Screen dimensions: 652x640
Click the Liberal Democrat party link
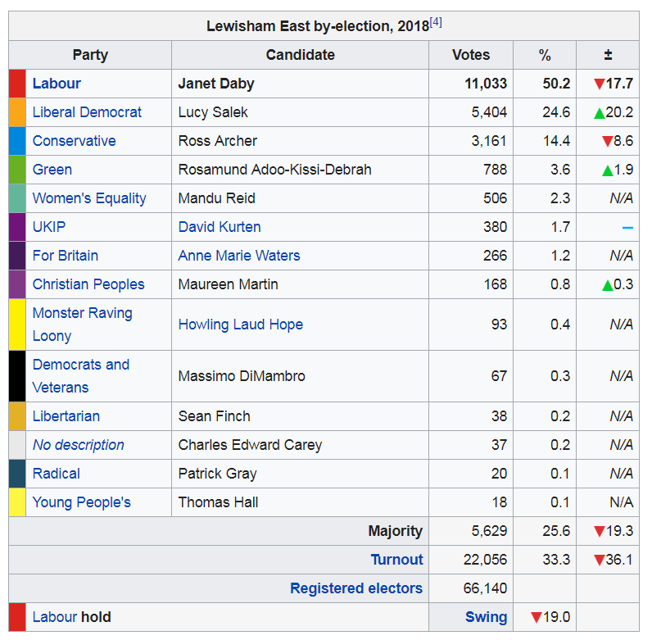(87, 112)
